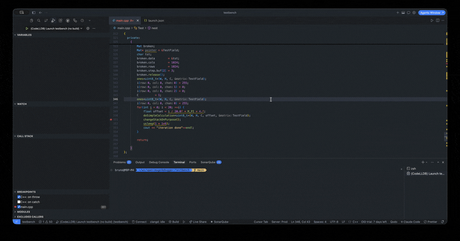Open the GitHub view icon
This screenshot has width=460, height=241.
[x=68, y=20]
